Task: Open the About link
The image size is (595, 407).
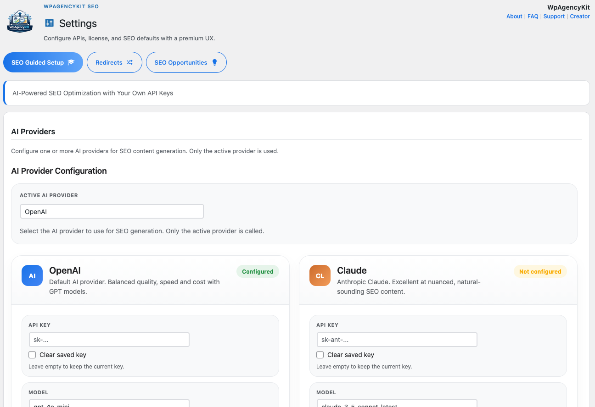Action: pyautogui.click(x=514, y=16)
